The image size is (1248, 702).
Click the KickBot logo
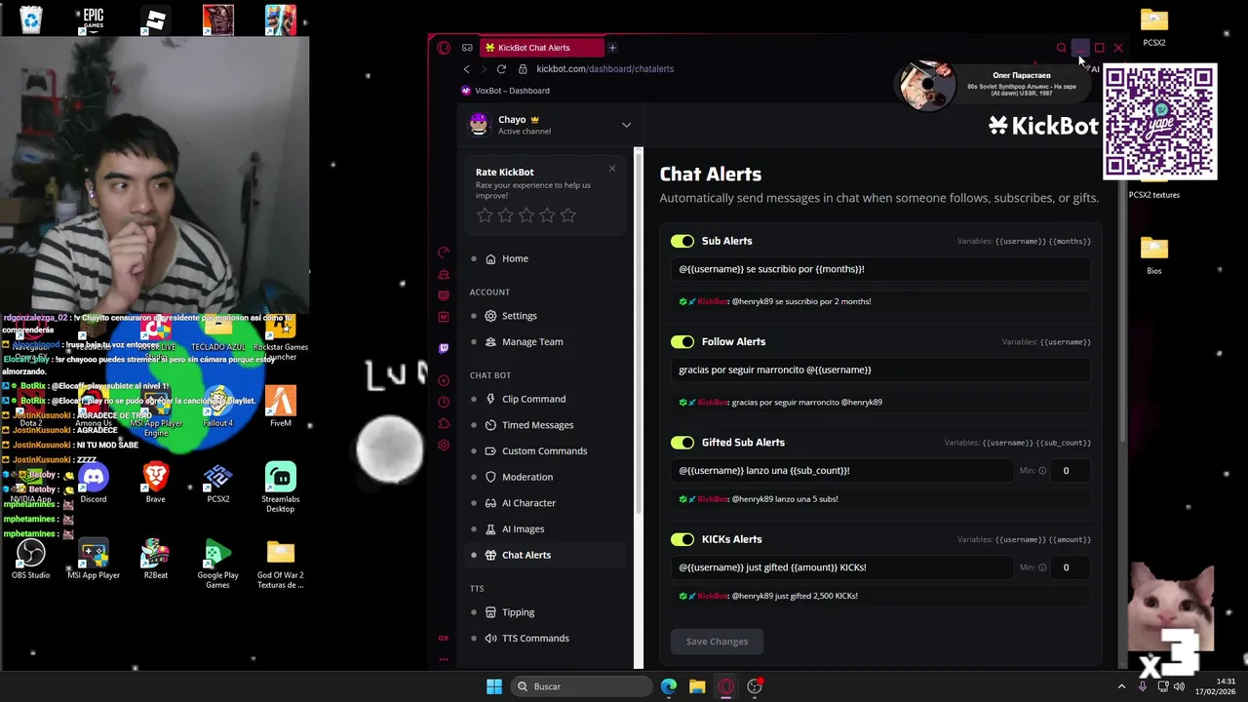[1043, 125]
